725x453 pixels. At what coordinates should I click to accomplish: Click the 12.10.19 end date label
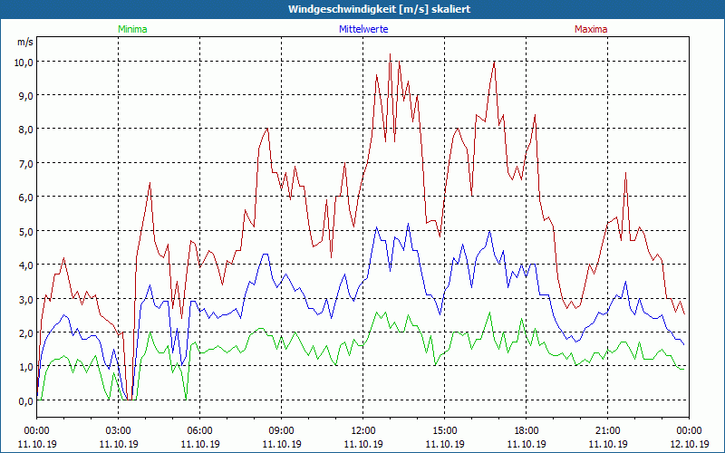(x=689, y=444)
